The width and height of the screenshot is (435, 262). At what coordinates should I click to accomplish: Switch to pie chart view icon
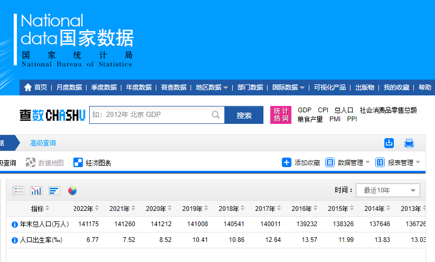72,190
